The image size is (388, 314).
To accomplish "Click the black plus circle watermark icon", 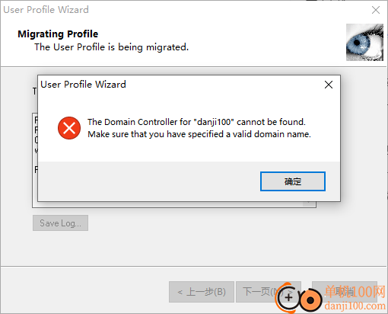I will pyautogui.click(x=288, y=297).
